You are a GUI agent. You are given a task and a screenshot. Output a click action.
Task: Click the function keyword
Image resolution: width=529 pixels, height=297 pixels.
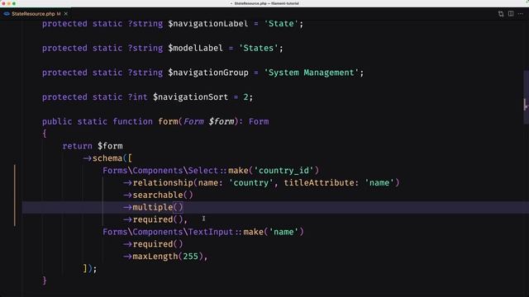click(x=132, y=121)
